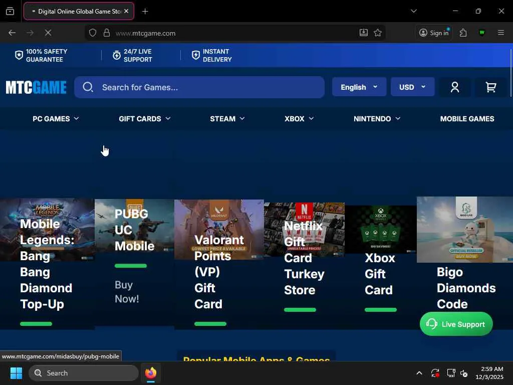The width and height of the screenshot is (513, 385).
Task: Stop loading the page
Action: tap(48, 33)
